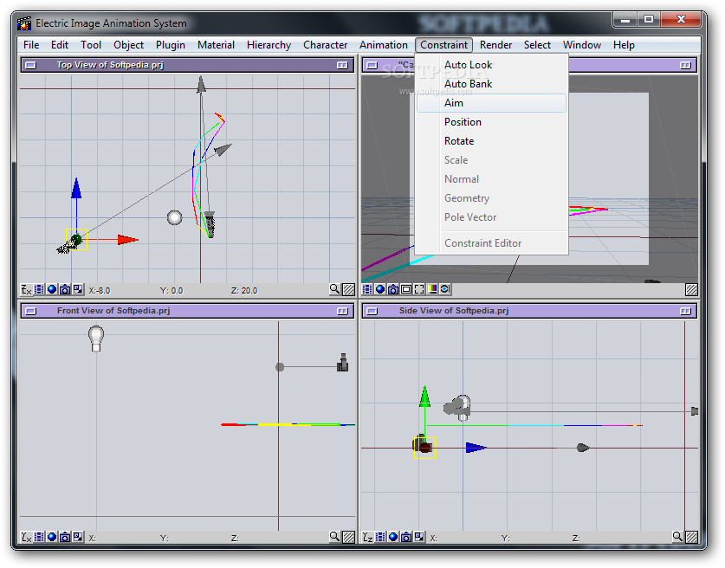The height and width of the screenshot is (568, 725).
Task: Toggle maximize button on Side View title bar
Action: (x=686, y=311)
